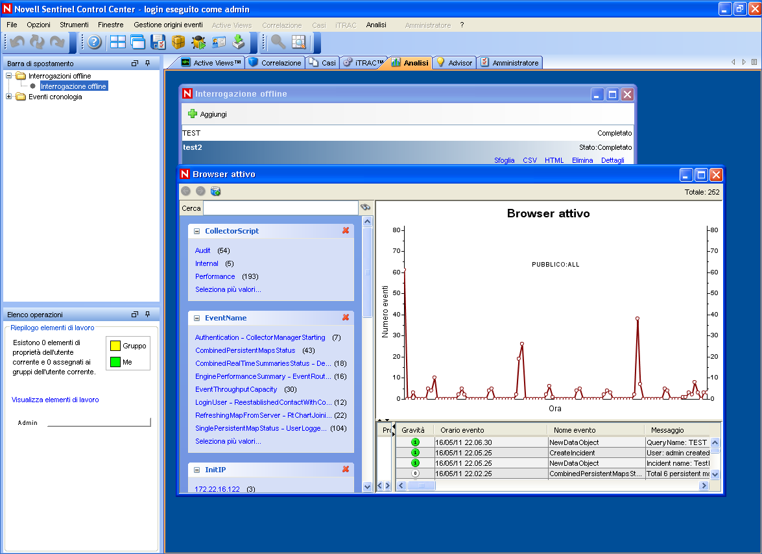Open the Gestione origini eventi menu
The image size is (762, 554).
168,25
